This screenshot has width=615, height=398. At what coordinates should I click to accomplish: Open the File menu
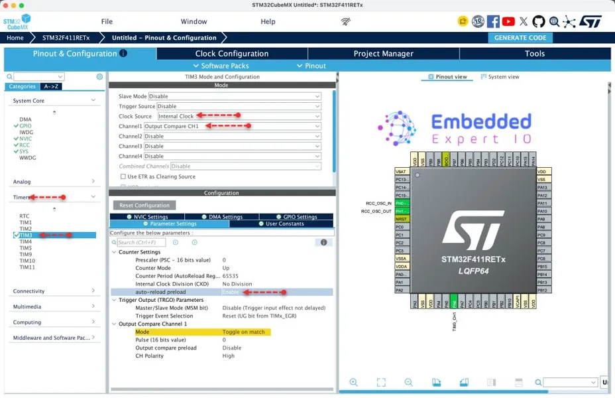[x=107, y=22]
